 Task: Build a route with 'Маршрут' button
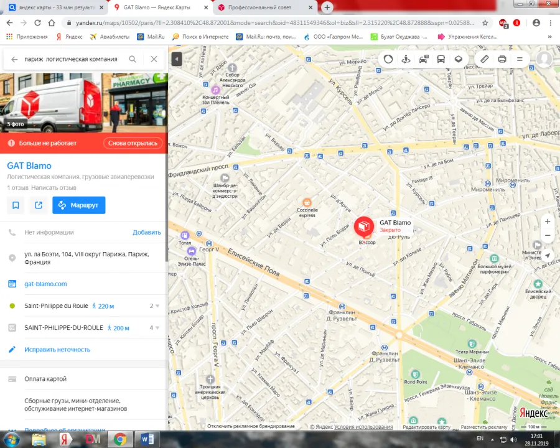[79, 205]
